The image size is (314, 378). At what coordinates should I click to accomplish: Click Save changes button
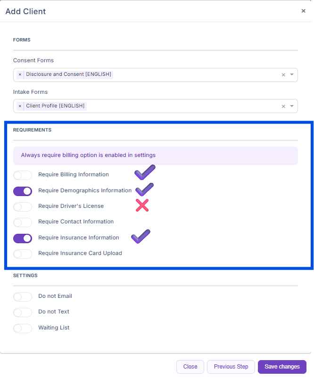(282, 367)
